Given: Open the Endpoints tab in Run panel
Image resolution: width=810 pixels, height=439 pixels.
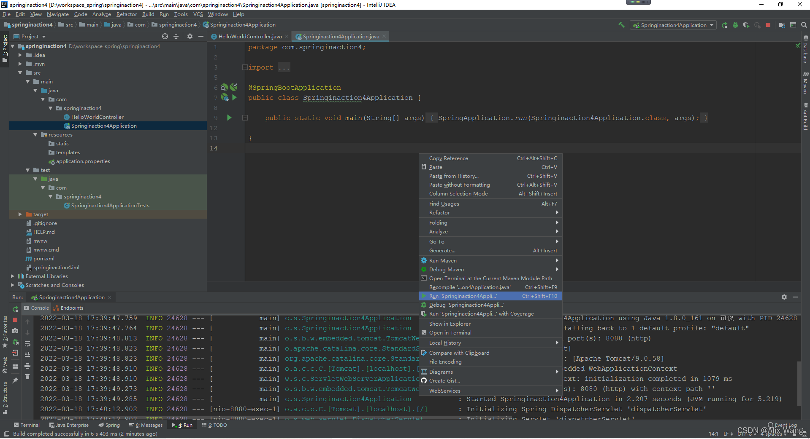Looking at the screenshot, I should 68,308.
